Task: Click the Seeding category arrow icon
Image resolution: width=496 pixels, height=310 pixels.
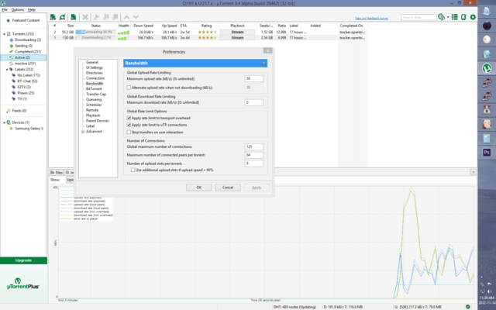Action: pos(12,46)
